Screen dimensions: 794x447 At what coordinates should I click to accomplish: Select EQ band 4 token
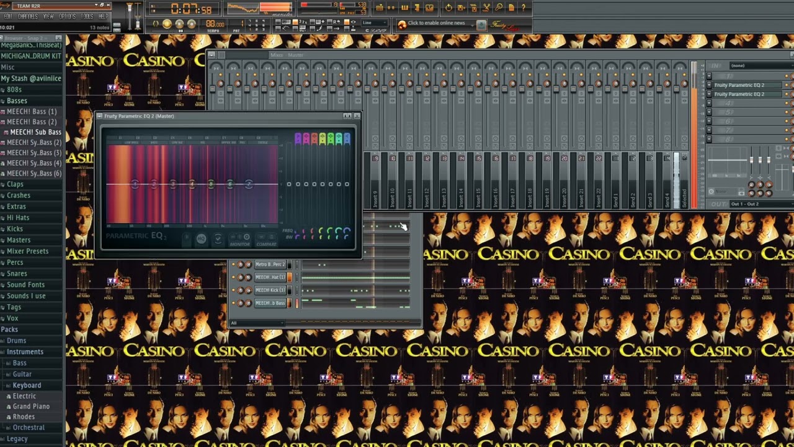click(x=192, y=184)
